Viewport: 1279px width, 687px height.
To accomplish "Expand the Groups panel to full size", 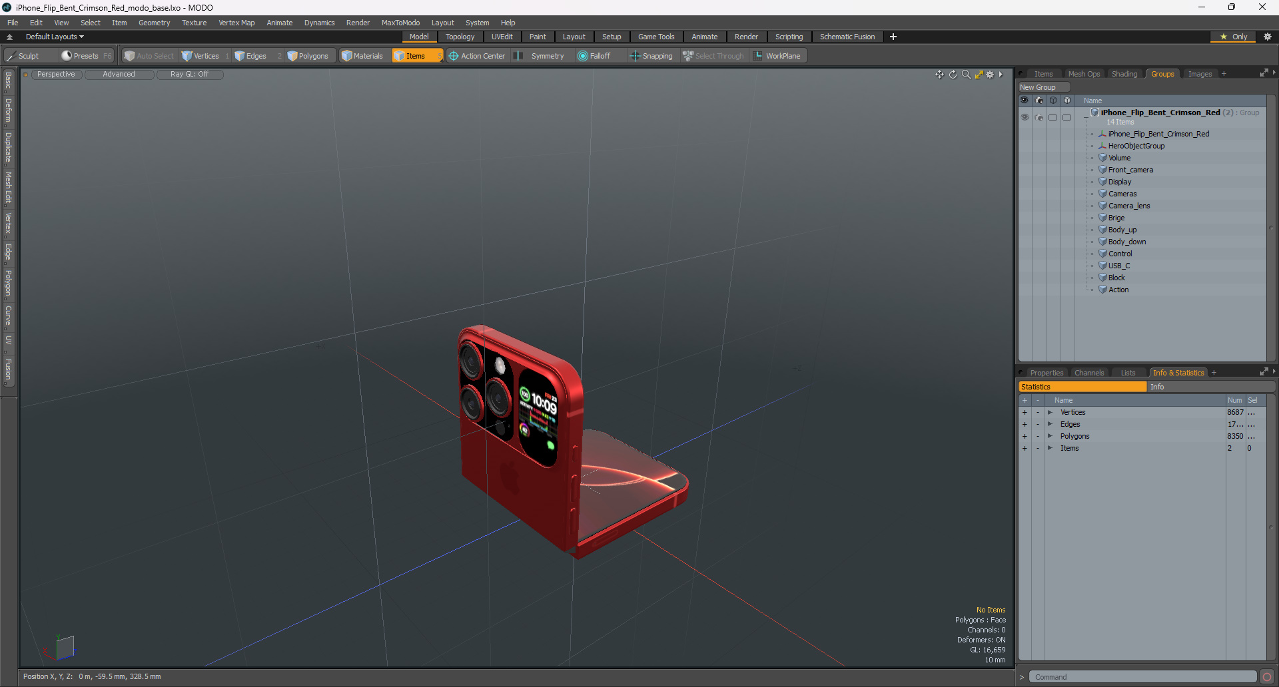I will [1264, 73].
